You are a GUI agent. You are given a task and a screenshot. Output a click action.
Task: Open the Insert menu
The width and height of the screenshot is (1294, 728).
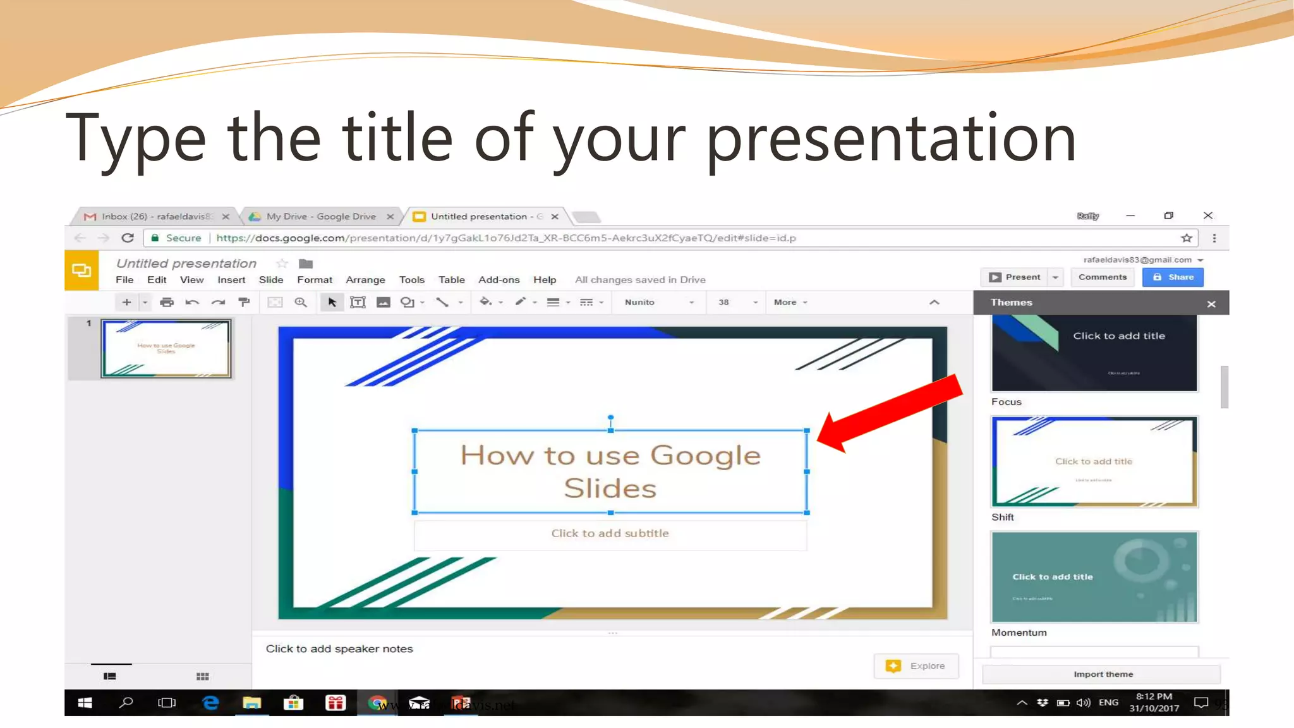pyautogui.click(x=231, y=280)
